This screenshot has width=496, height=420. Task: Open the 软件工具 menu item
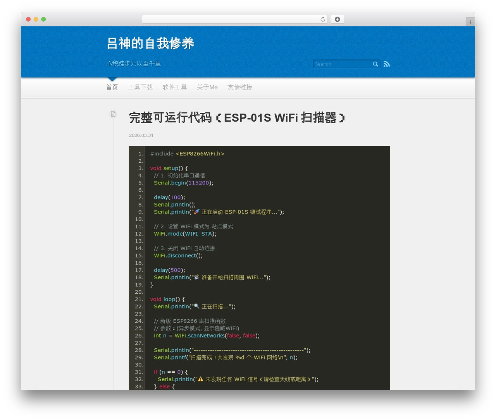pyautogui.click(x=175, y=87)
